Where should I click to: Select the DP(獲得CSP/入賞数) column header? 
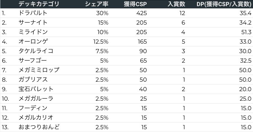(x=224, y=4)
